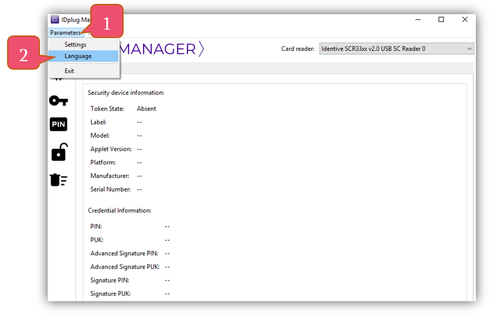Open the Parameters menu
The width and height of the screenshot is (490, 316).
66,32
